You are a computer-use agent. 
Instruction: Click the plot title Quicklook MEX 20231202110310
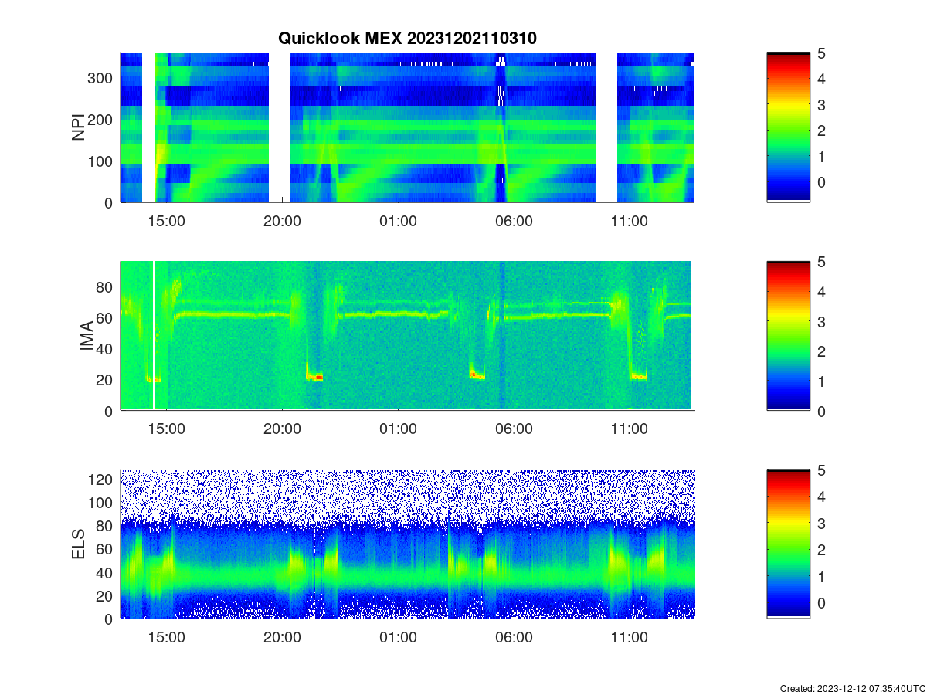click(407, 38)
